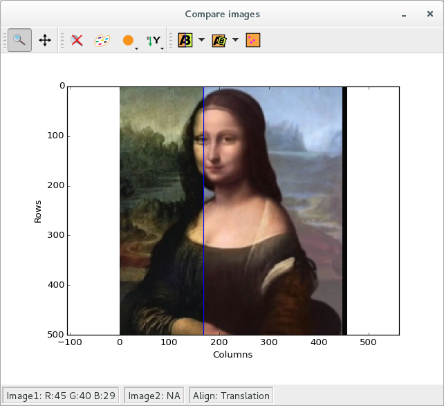Click the Image1 RGB status label
Screen dimensions: 444x406
61,396
